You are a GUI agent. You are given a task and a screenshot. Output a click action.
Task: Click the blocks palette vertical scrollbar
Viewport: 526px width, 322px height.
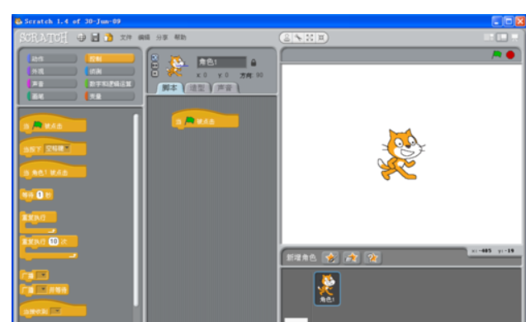136,210
